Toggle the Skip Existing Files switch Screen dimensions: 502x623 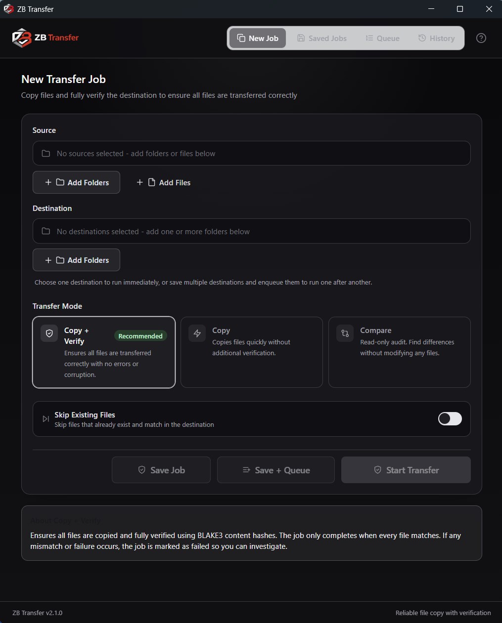(450, 418)
